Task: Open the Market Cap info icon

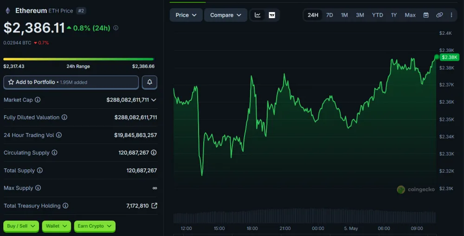Action: 38,99
